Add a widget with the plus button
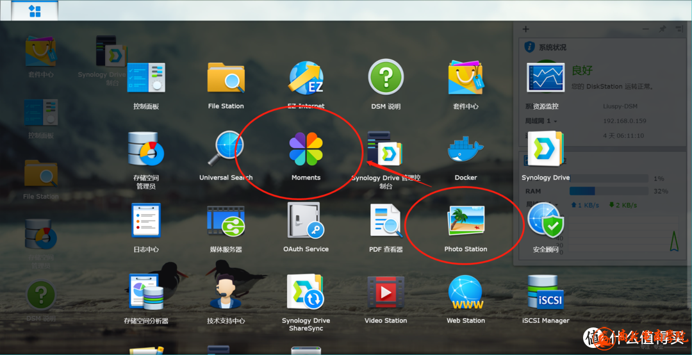The image size is (692, 355). [x=525, y=29]
